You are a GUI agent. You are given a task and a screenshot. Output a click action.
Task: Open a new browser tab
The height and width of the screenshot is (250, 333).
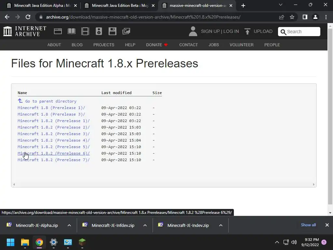pyautogui.click(x=243, y=6)
